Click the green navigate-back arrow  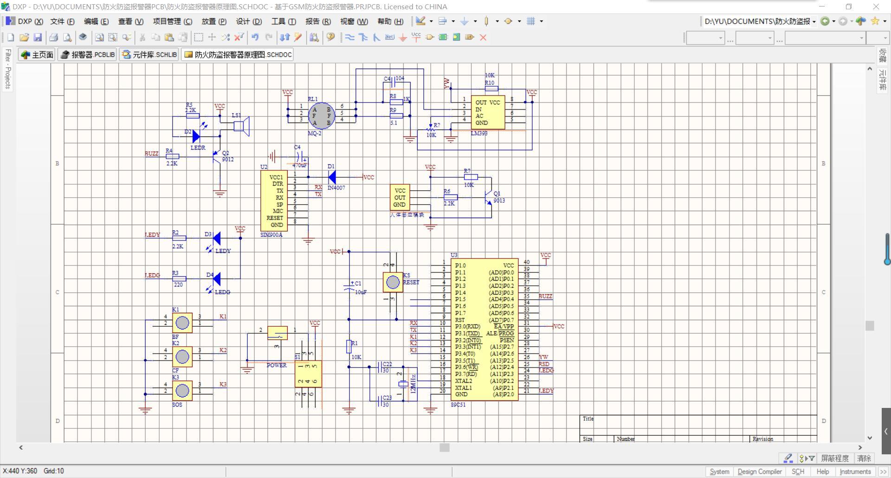(825, 21)
